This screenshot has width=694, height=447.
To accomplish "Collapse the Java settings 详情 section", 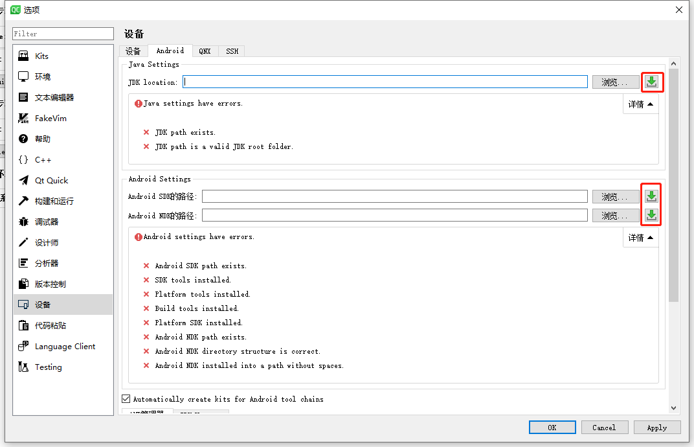I will click(640, 104).
